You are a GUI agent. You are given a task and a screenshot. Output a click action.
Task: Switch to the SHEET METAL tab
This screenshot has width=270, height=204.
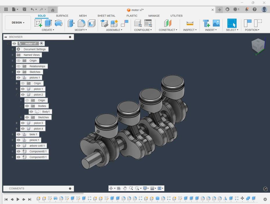(x=106, y=16)
